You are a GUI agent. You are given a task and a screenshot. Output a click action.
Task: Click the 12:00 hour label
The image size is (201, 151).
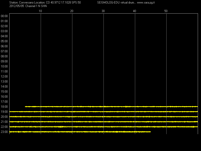tap(4, 77)
